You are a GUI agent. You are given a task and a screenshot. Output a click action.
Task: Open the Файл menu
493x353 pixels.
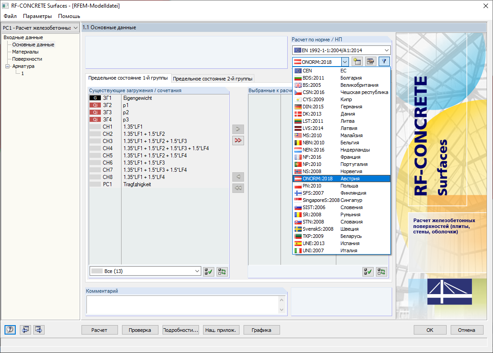(x=10, y=16)
